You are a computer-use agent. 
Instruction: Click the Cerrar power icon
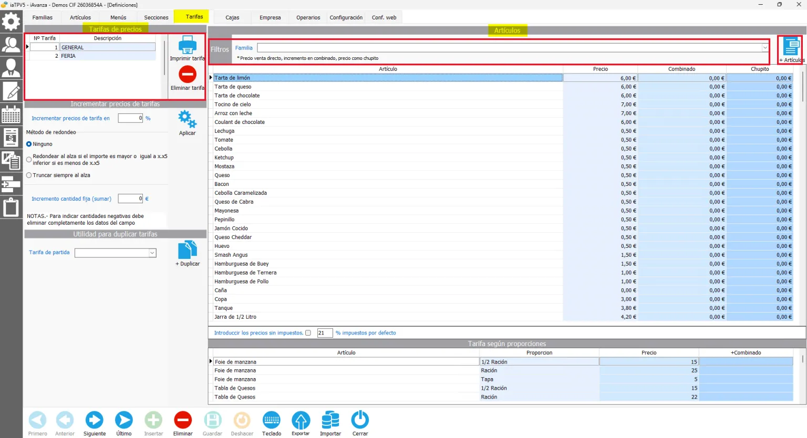[x=360, y=420]
